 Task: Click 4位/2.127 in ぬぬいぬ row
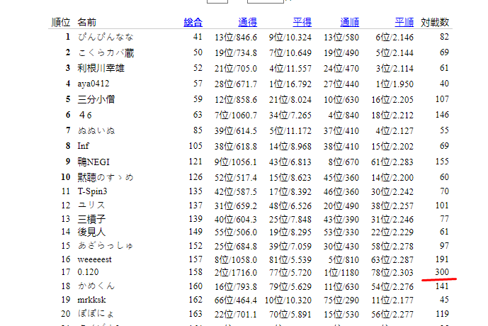(395, 131)
